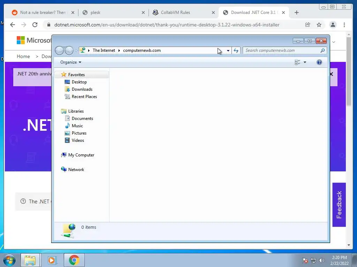Click the address bar network location icon
Image resolution: width=357 pixels, height=267 pixels.
coord(83,50)
